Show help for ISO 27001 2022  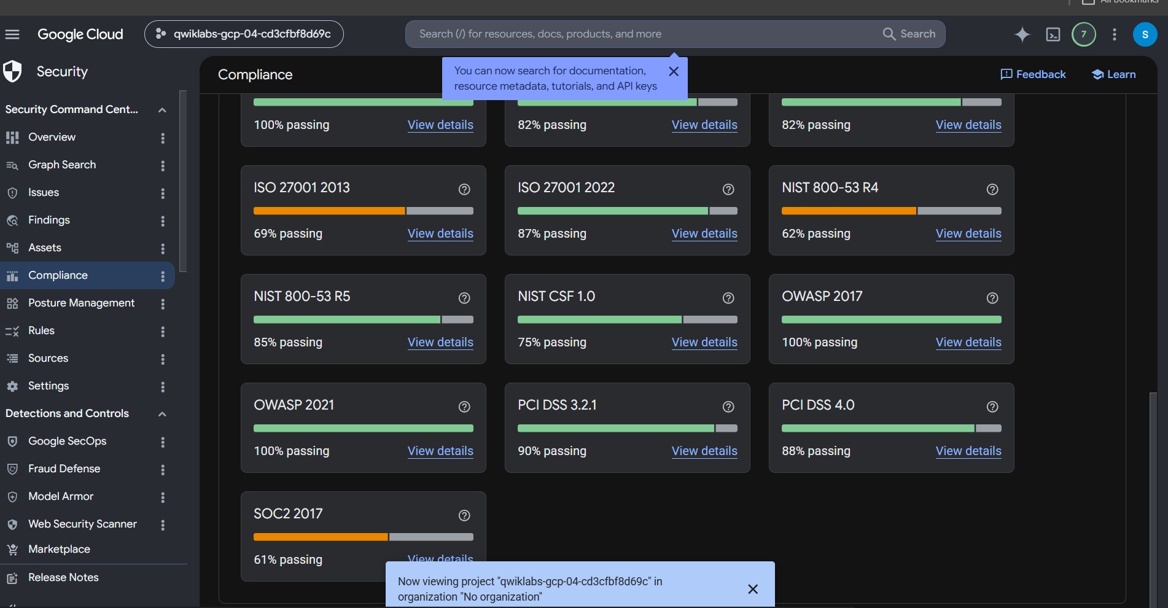[x=728, y=189]
